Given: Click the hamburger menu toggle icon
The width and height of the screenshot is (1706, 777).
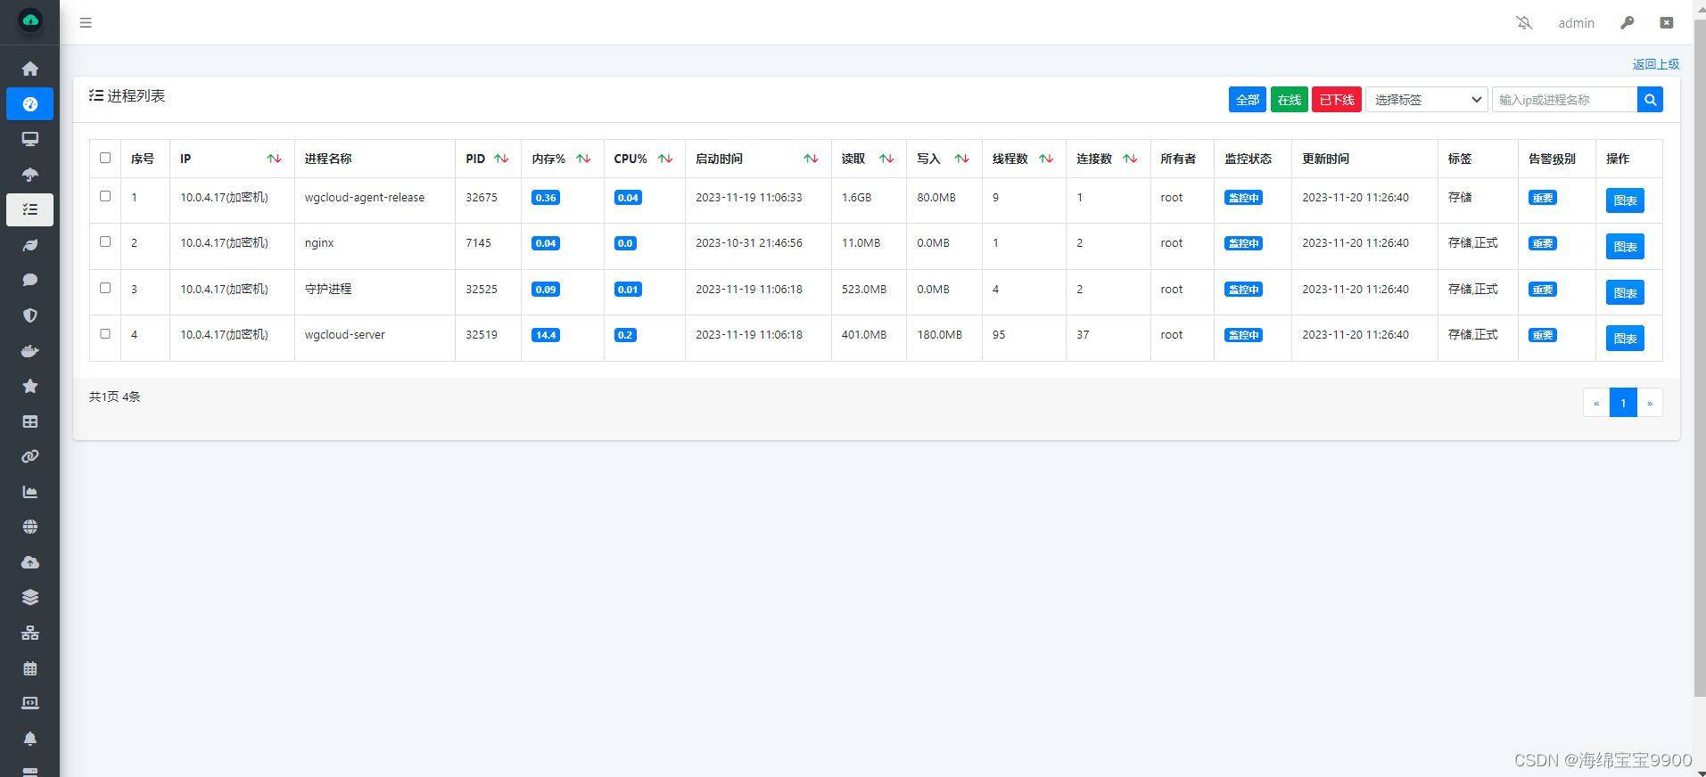Looking at the screenshot, I should 86,22.
